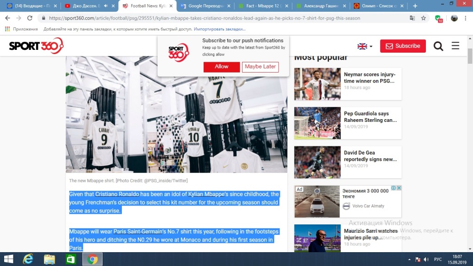Click the PSG shirts article photo
The width and height of the screenshot is (473, 266).
(x=176, y=115)
